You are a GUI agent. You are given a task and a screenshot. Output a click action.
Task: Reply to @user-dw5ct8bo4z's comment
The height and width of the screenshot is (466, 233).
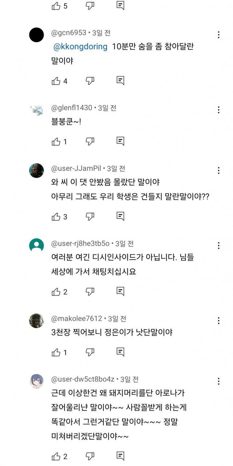tap(121, 456)
